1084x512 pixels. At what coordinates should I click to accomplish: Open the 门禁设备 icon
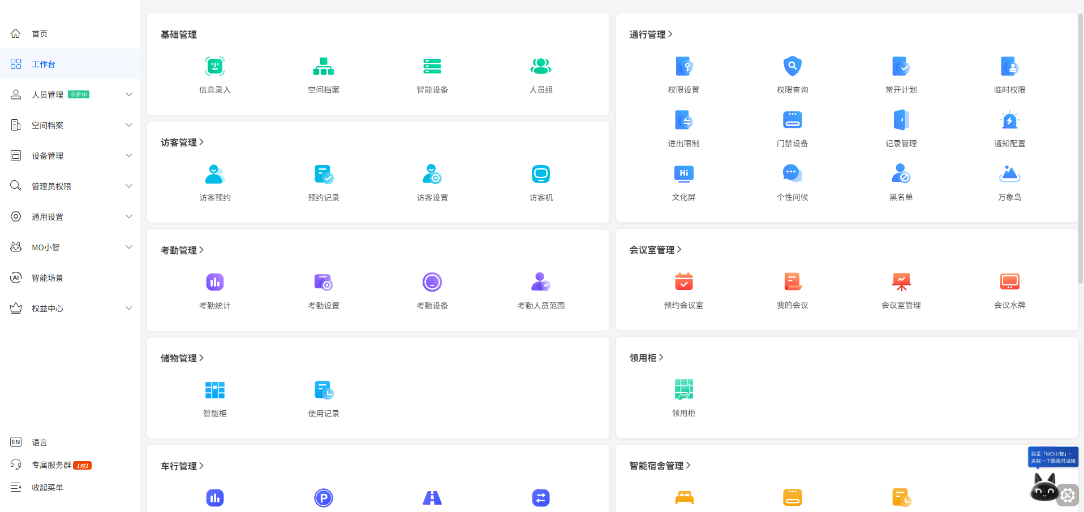pyautogui.click(x=793, y=120)
